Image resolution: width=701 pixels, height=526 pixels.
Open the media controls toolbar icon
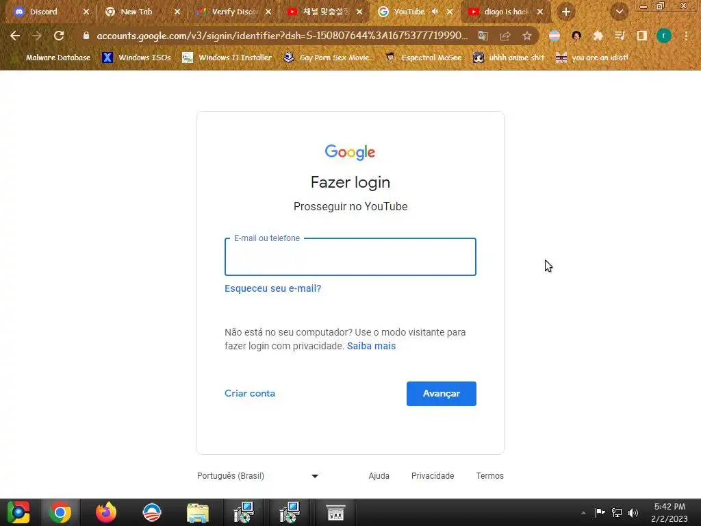coord(620,36)
